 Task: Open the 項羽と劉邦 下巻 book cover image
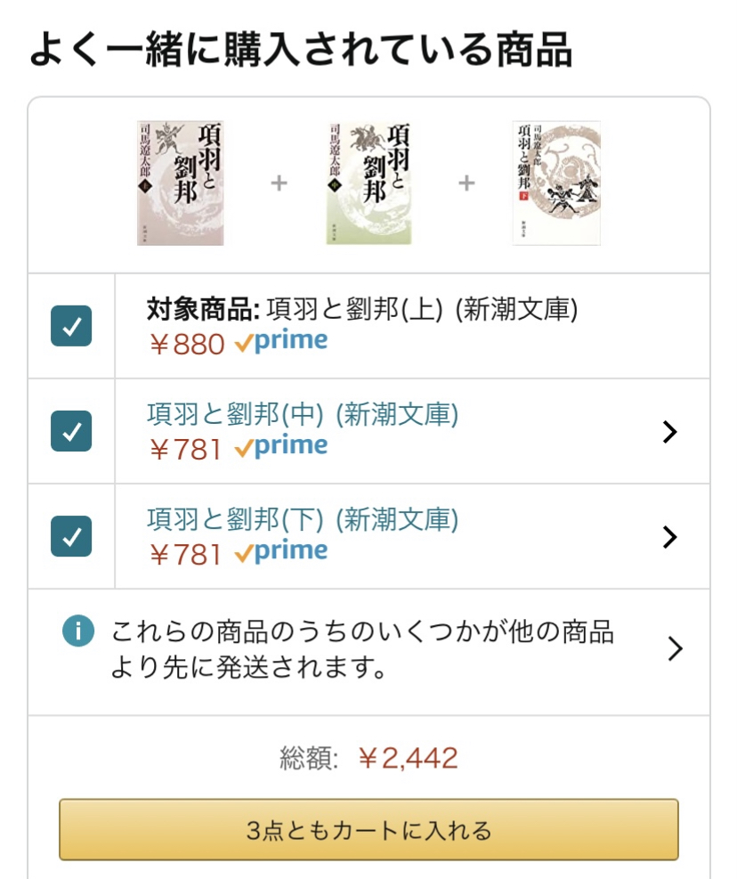[x=557, y=183]
